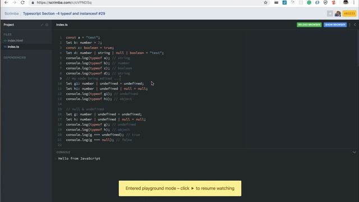Bookmark this page with the star icon
359x202 pixels.
(x=265, y=2)
